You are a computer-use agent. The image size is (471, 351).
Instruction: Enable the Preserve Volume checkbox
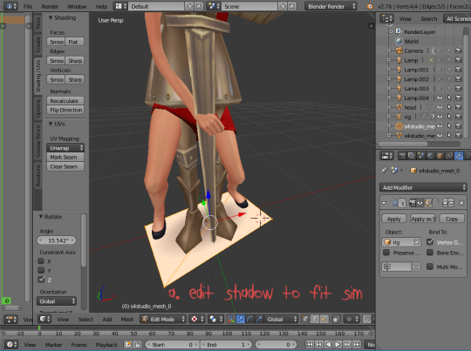coord(386,253)
